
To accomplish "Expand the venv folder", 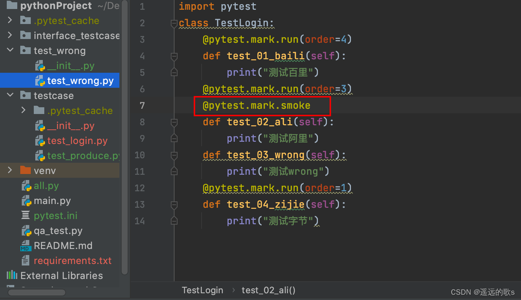I will [11, 170].
